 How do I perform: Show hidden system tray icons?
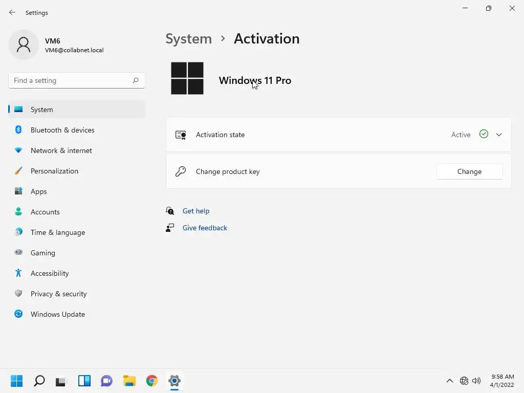tap(449, 381)
